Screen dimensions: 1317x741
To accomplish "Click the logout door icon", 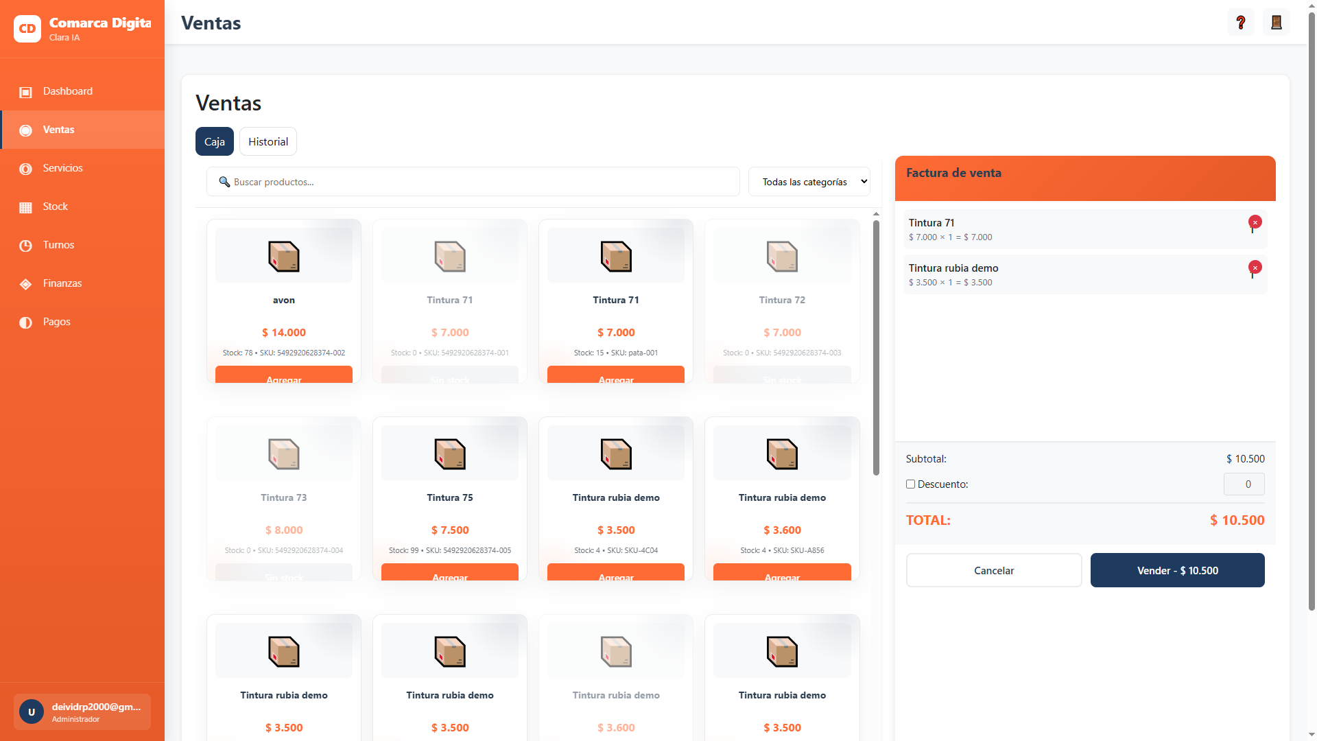I will [1276, 23].
